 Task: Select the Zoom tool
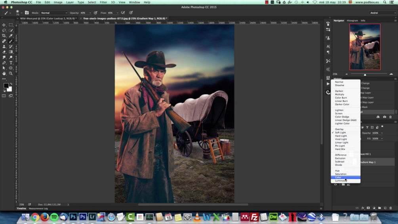[x=11, y=73]
